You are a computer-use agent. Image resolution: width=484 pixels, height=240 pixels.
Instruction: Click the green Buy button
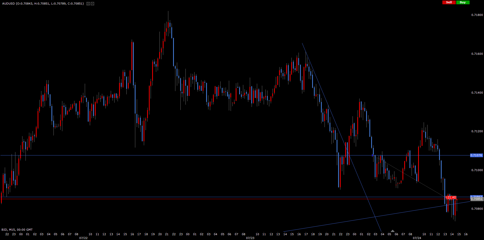[x=463, y=2]
